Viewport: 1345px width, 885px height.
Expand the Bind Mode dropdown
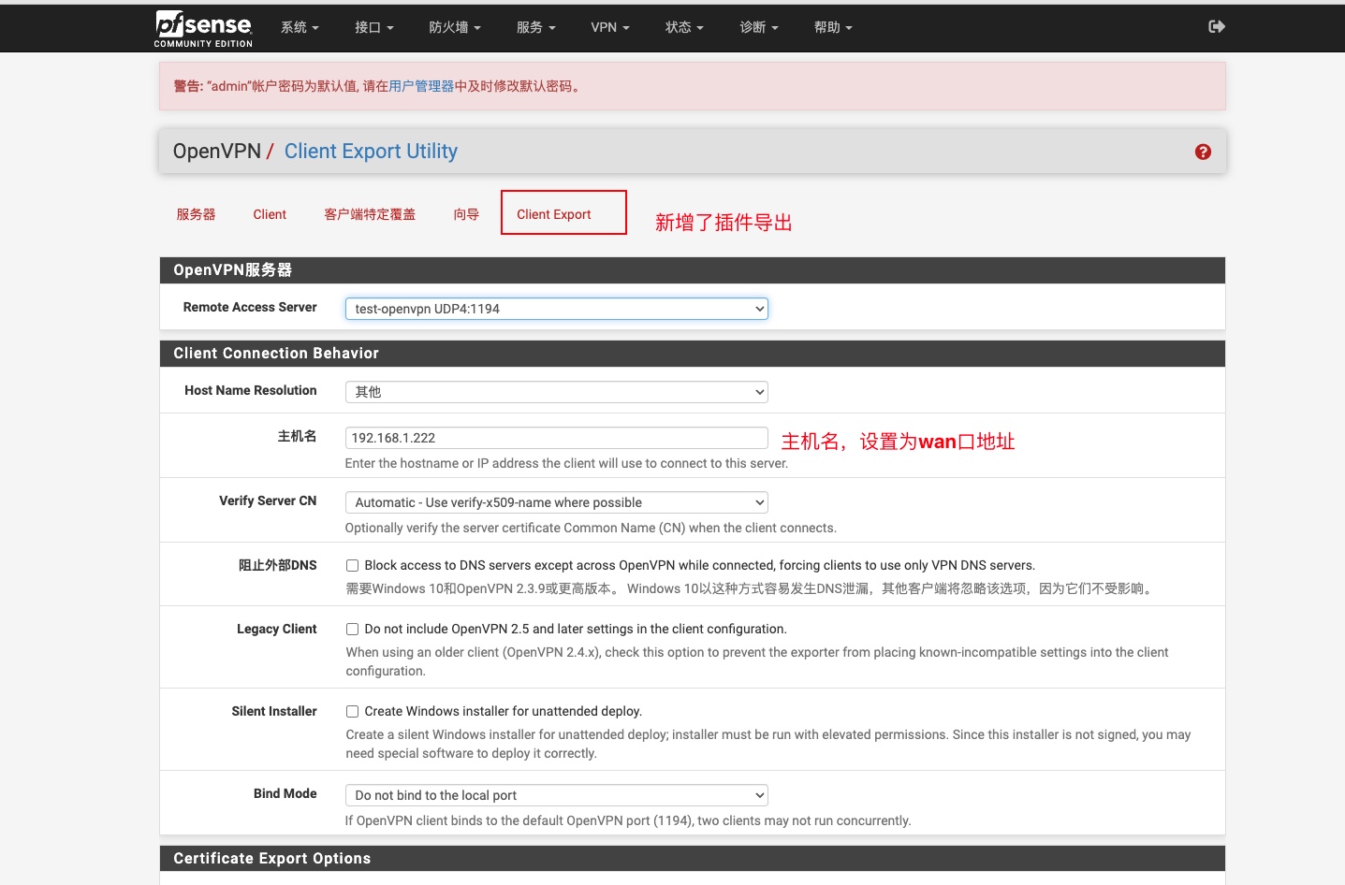click(557, 795)
